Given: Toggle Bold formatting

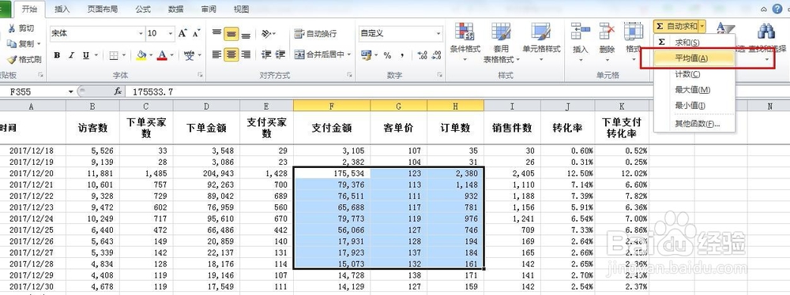Looking at the screenshot, I should 57,55.
